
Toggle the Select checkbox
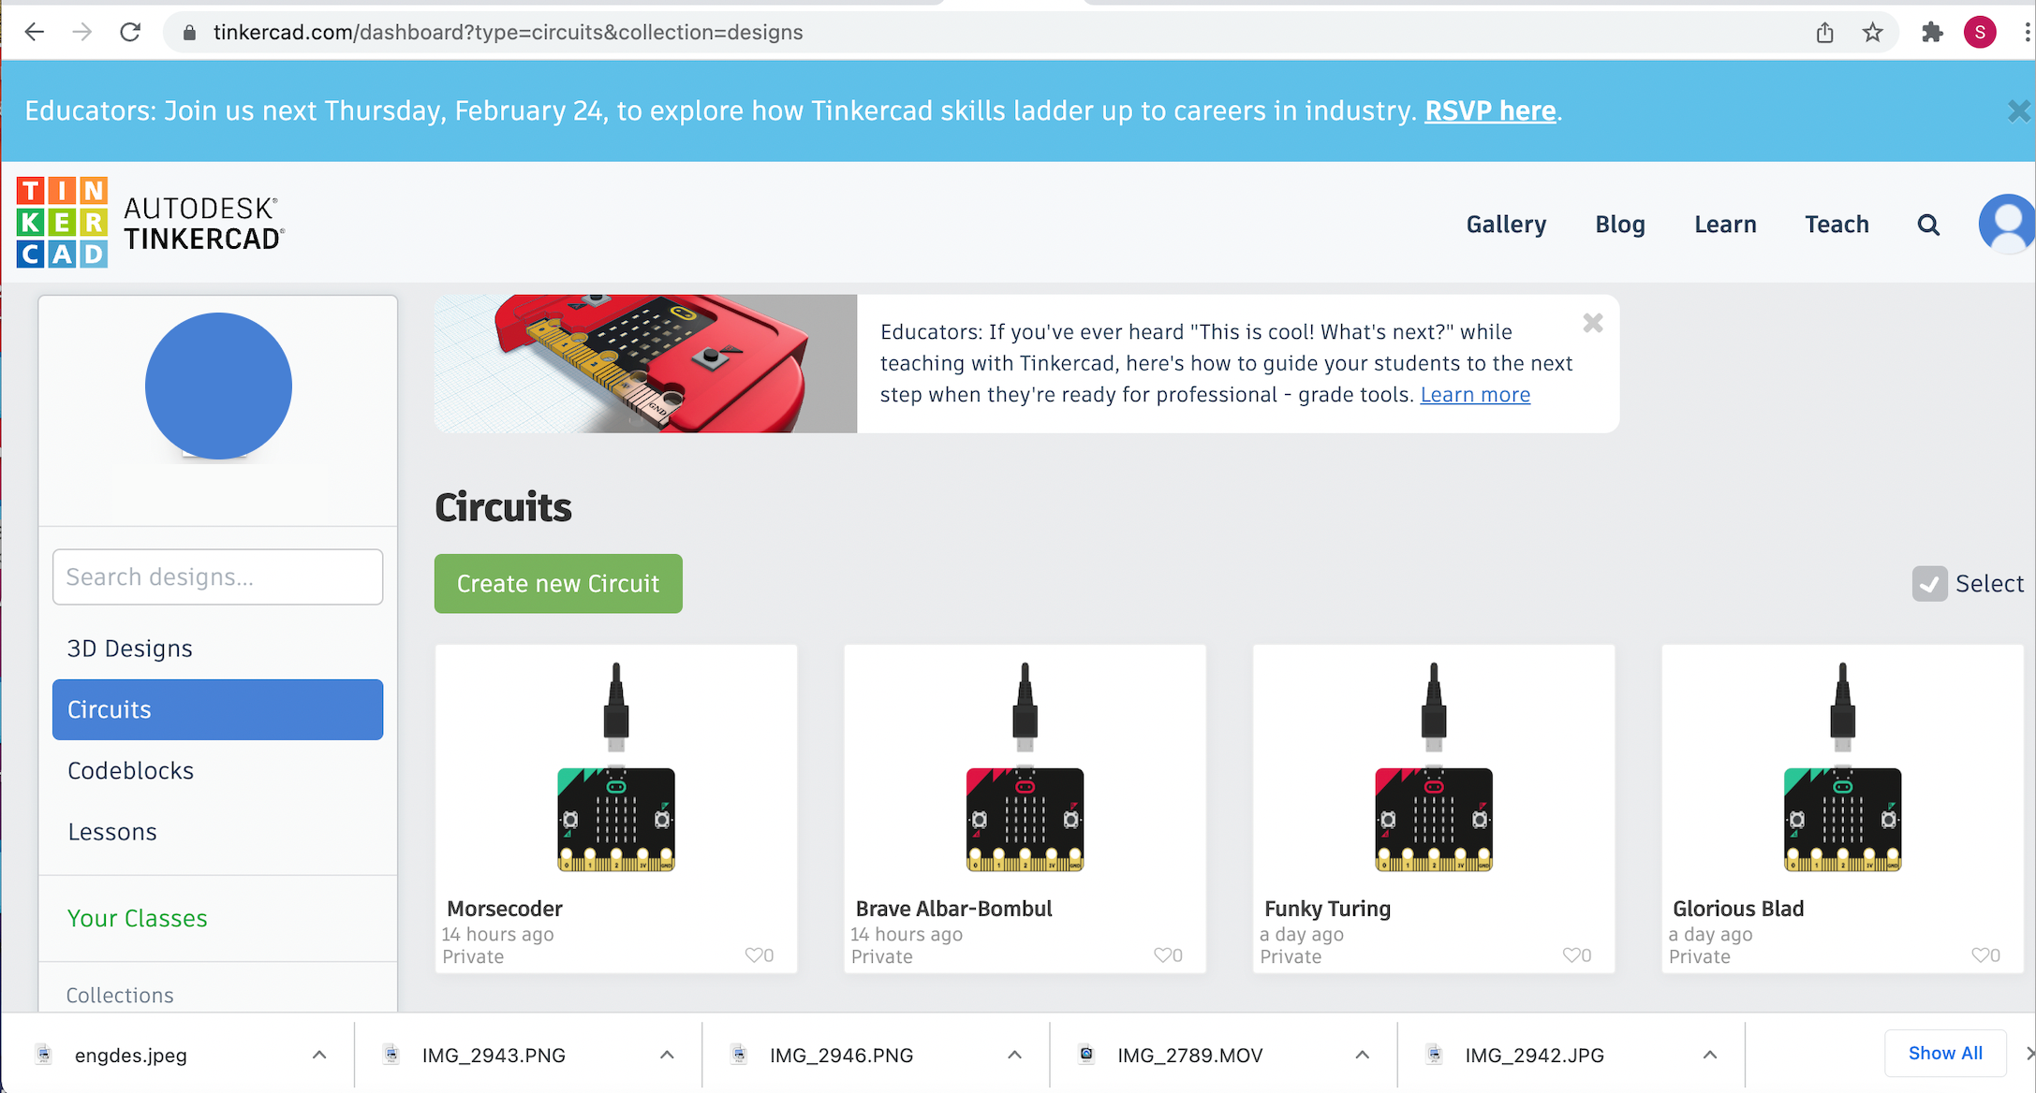[x=1928, y=584]
